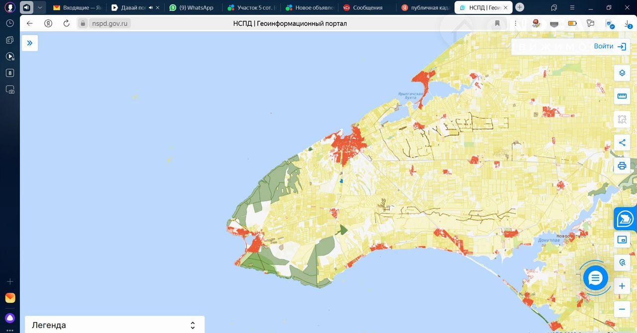Expand the left sidebar with double chevron
The width and height of the screenshot is (637, 333).
tap(30, 43)
